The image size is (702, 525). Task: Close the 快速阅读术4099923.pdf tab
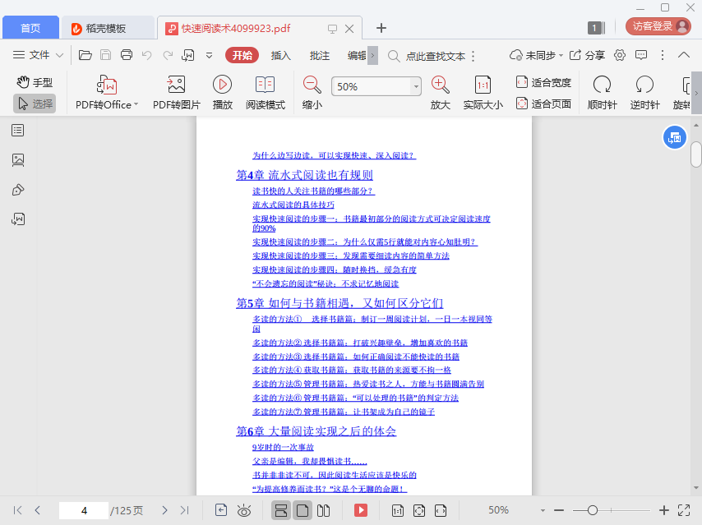349,29
